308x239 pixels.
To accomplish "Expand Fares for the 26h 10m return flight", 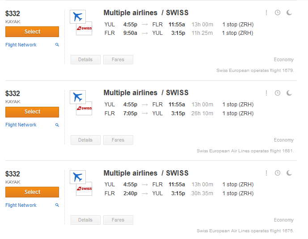I will 118,140.
